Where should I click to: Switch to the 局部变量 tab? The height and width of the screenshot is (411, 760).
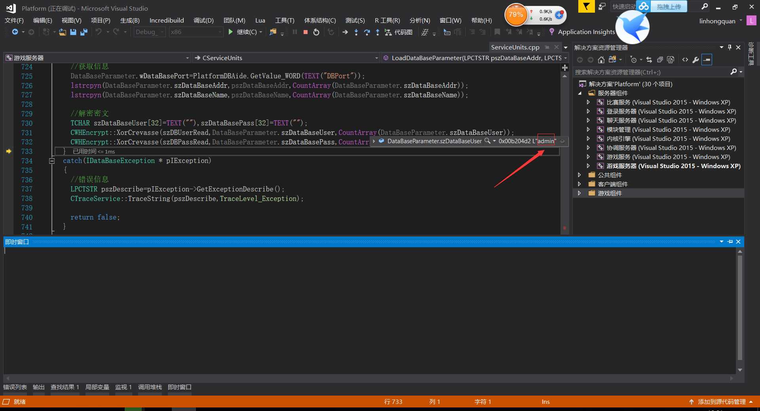(97, 387)
